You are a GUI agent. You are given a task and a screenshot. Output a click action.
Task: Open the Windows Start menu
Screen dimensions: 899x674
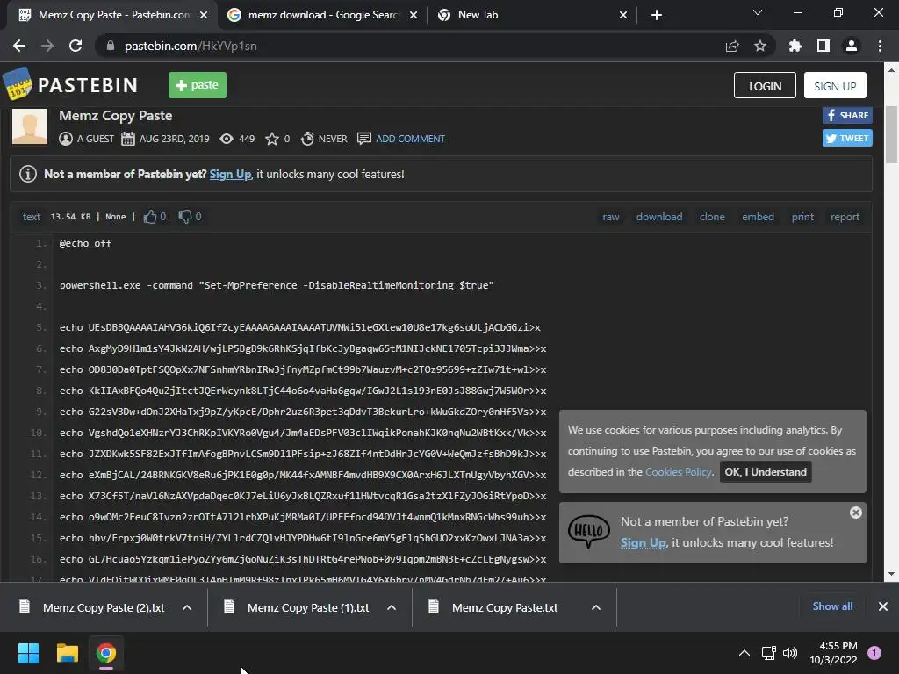28,653
